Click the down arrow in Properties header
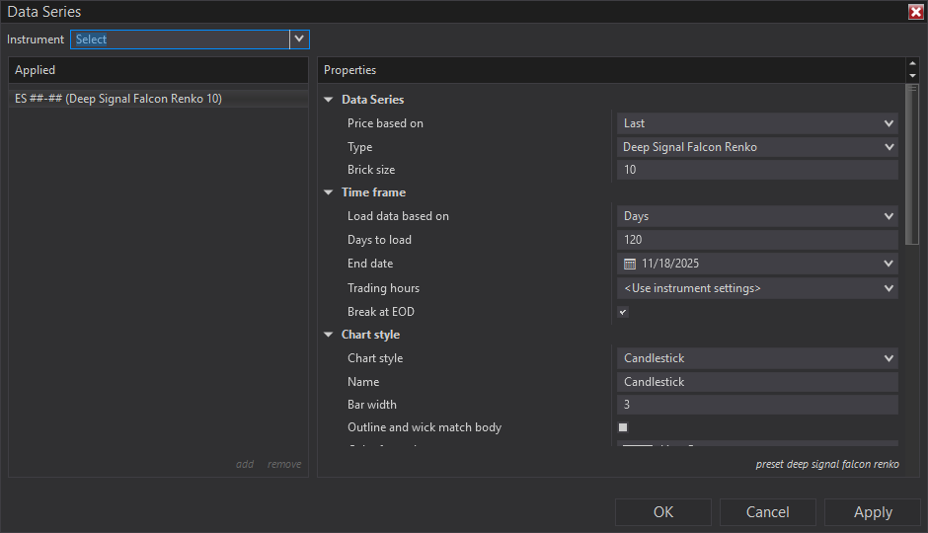This screenshot has height=533, width=928. pos(911,76)
